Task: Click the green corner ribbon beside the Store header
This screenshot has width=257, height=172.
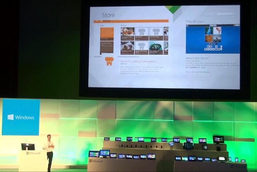Action: point(173,9)
